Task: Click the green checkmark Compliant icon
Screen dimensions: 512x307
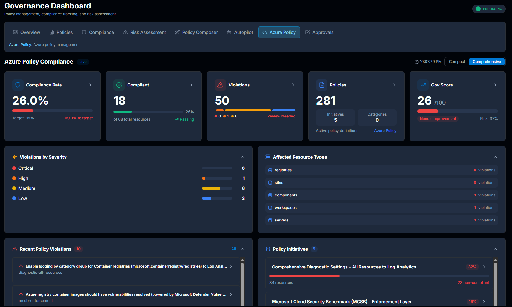Action: pos(119,85)
